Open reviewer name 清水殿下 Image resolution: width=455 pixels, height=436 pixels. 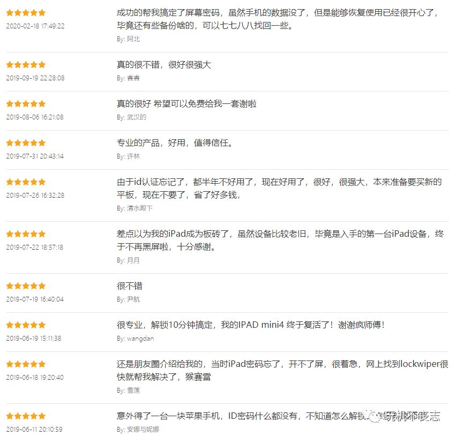(140, 208)
